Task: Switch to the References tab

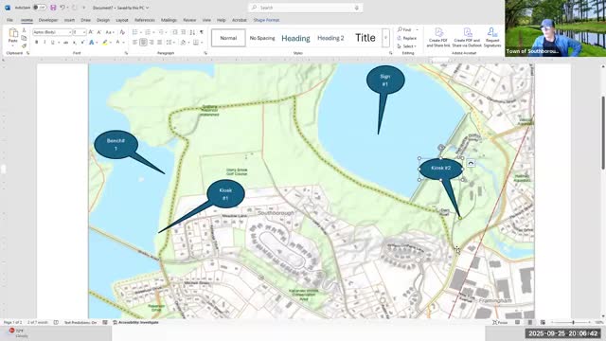Action: click(x=145, y=20)
